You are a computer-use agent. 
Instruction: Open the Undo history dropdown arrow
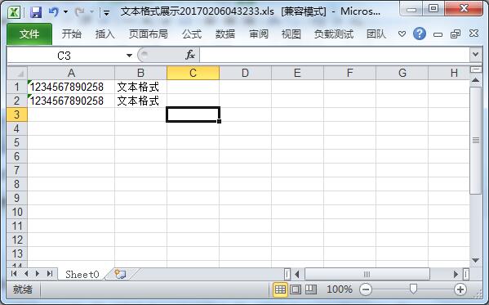click(x=66, y=12)
